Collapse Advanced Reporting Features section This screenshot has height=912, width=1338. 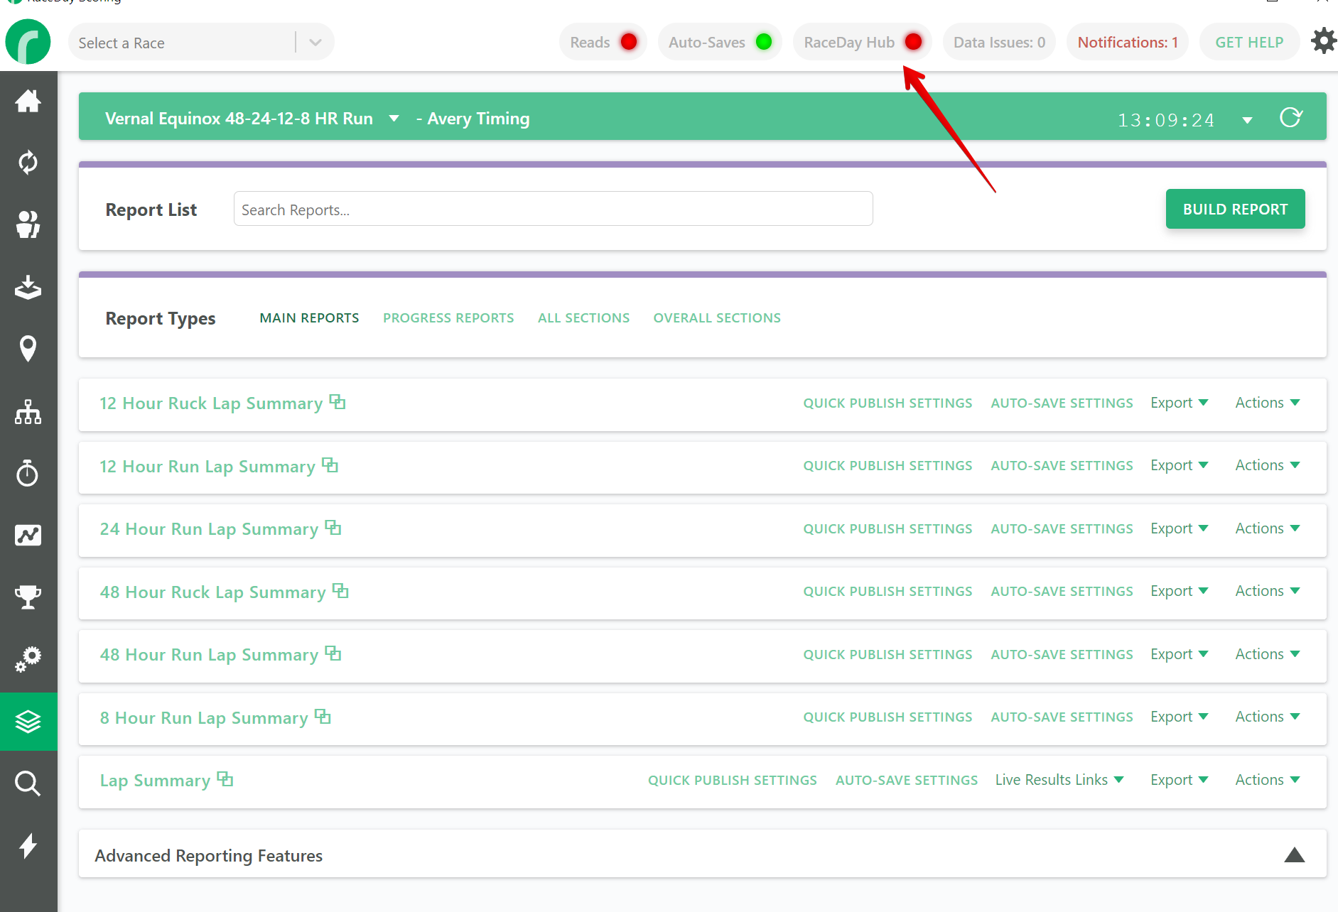click(1295, 854)
